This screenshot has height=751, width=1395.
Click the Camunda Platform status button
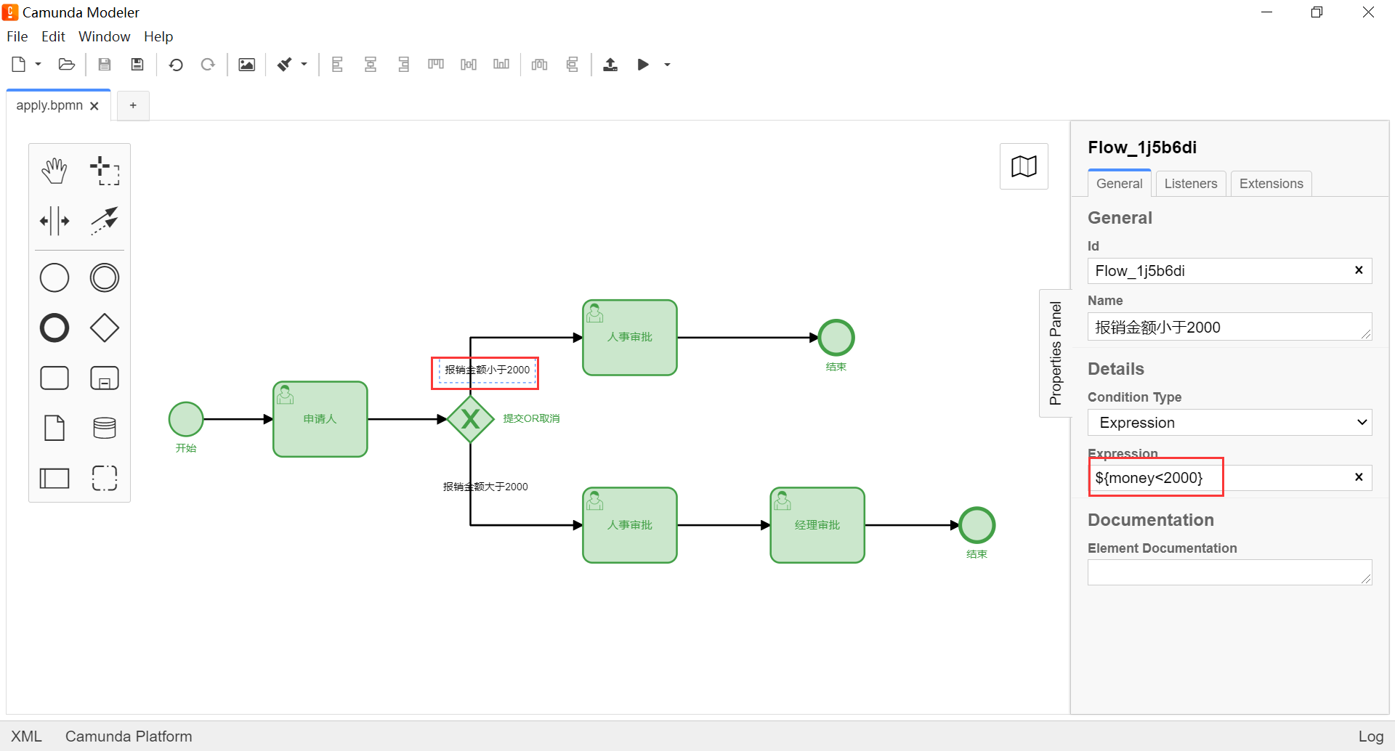129,736
